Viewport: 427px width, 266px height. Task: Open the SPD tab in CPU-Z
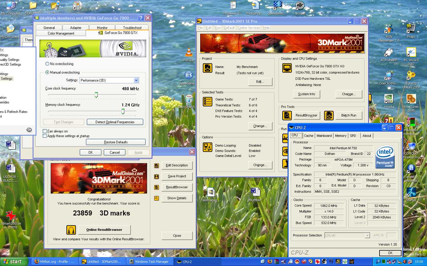[x=353, y=136]
